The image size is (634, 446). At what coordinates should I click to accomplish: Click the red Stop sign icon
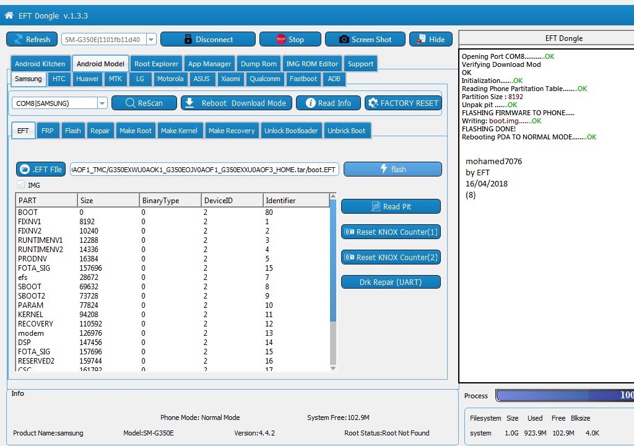pyautogui.click(x=281, y=39)
